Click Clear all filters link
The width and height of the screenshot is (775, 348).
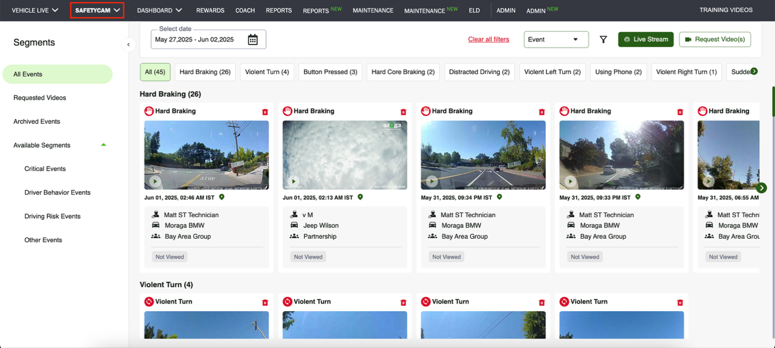[x=489, y=40]
